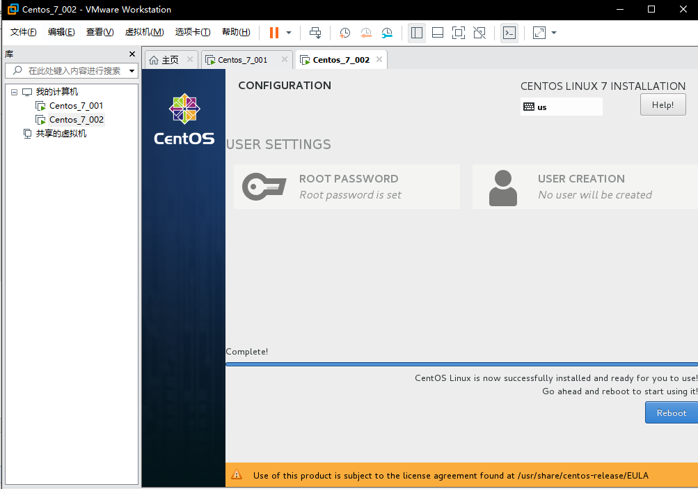Open the 查看(V) menu
The height and width of the screenshot is (489, 698).
pos(100,32)
